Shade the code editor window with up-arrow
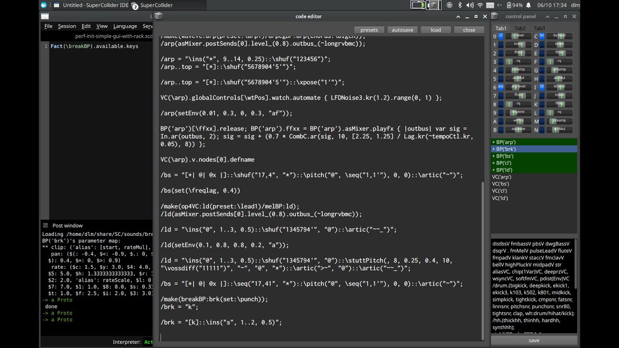 458,16
